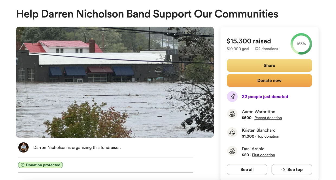Screen dimensions: 336x180
Task: Click the Donation protected badge
Action: (41, 165)
